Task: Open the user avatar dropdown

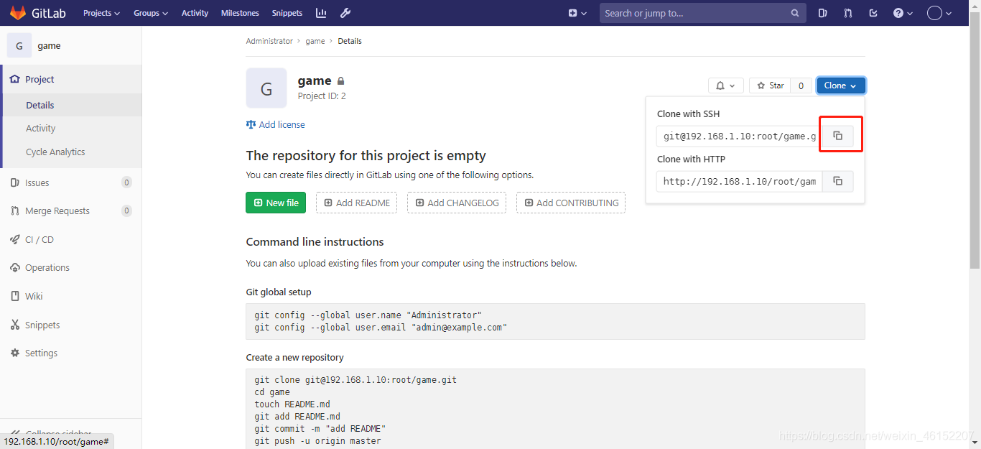Action: [940, 13]
